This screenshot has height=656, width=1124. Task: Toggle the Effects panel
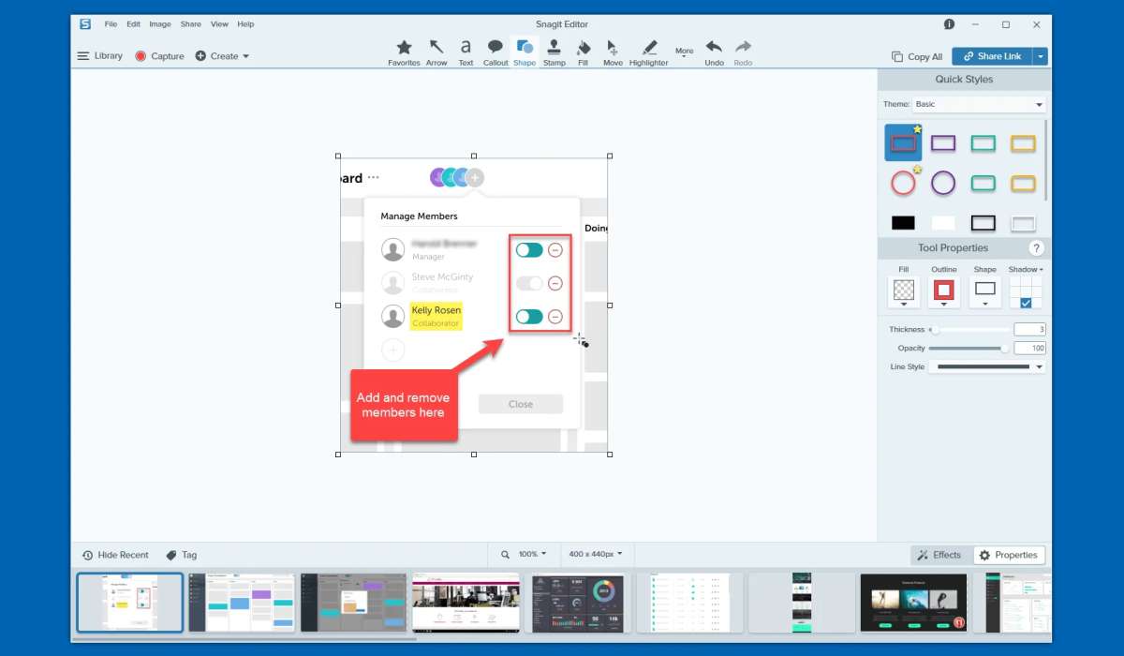(x=939, y=555)
